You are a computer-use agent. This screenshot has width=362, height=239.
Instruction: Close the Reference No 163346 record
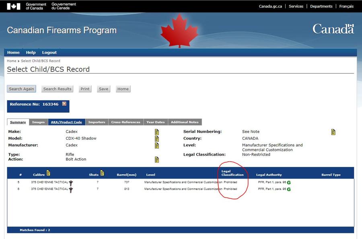pos(64,104)
